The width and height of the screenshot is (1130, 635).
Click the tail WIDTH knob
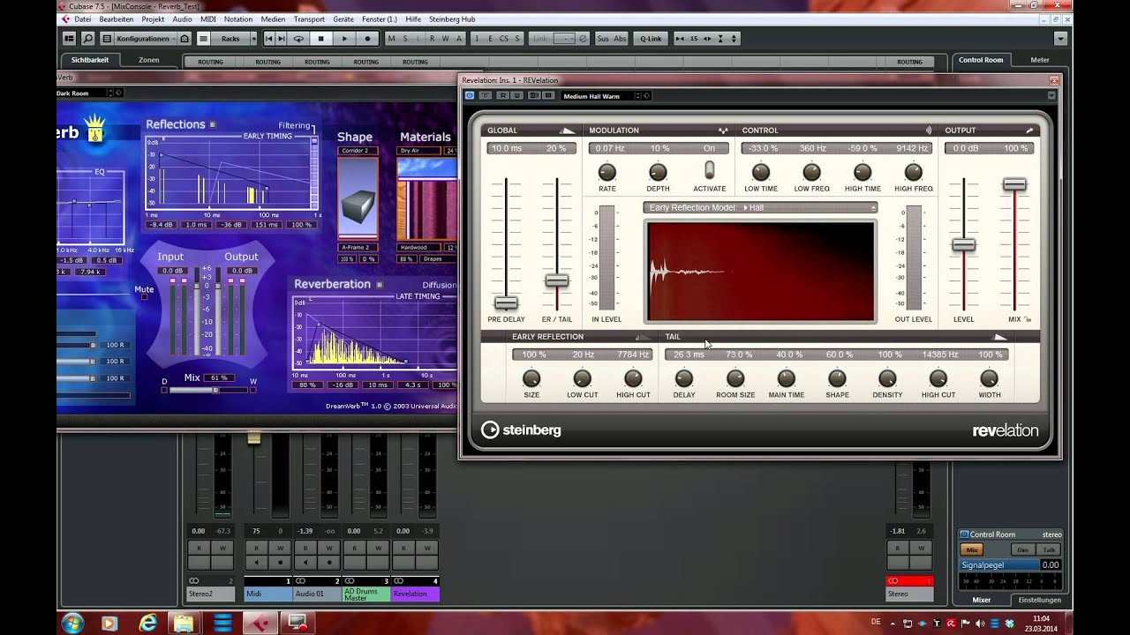click(x=989, y=378)
